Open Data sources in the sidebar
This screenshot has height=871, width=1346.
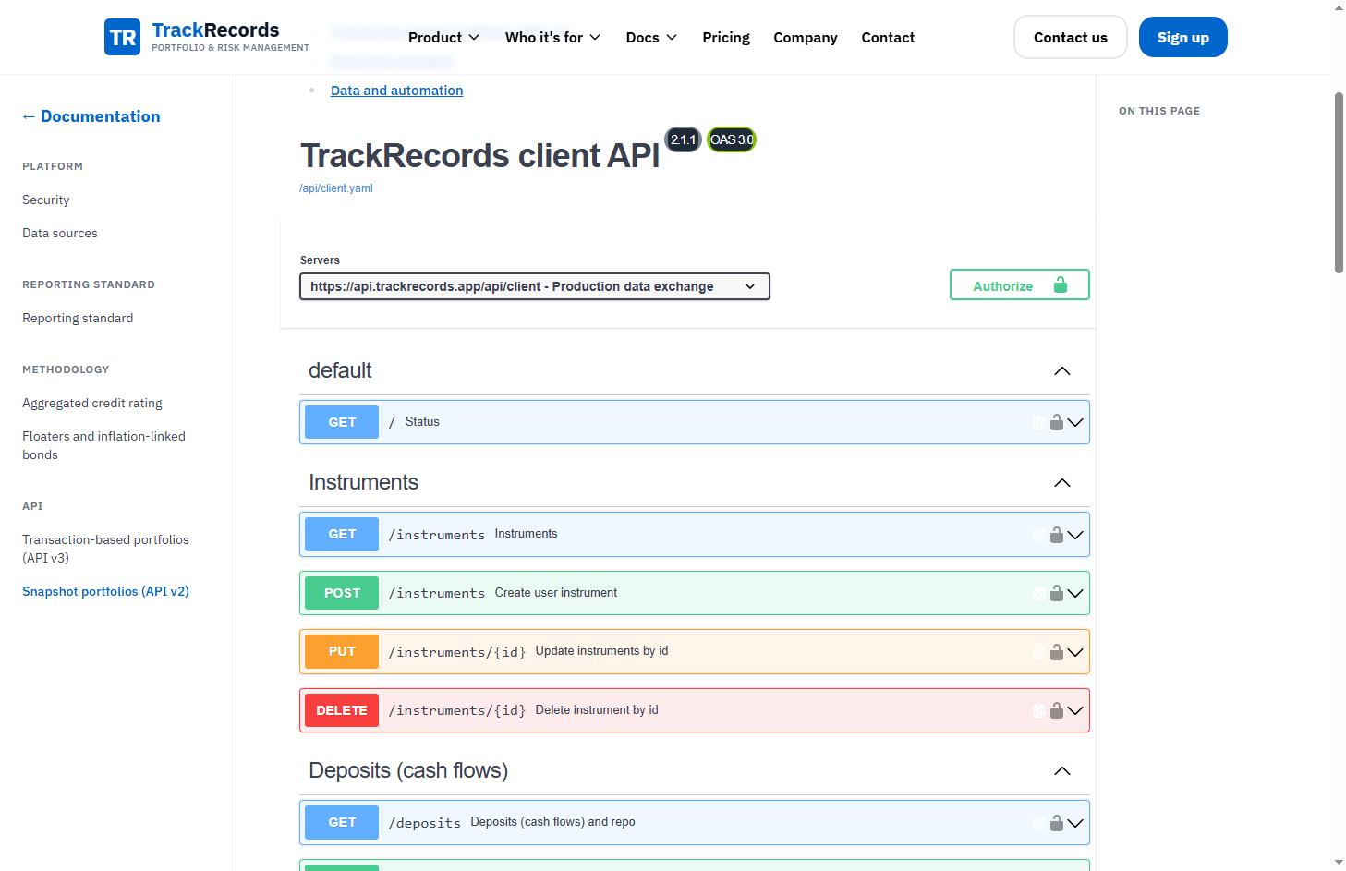(60, 233)
